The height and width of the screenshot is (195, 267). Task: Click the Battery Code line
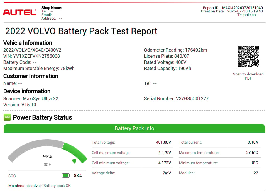coord(20,62)
